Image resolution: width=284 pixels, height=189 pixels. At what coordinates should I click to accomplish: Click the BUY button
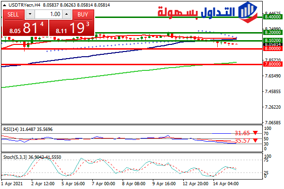click(x=83, y=15)
